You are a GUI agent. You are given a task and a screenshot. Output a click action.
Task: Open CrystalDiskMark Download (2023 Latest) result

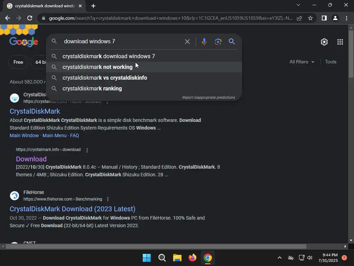point(73,209)
